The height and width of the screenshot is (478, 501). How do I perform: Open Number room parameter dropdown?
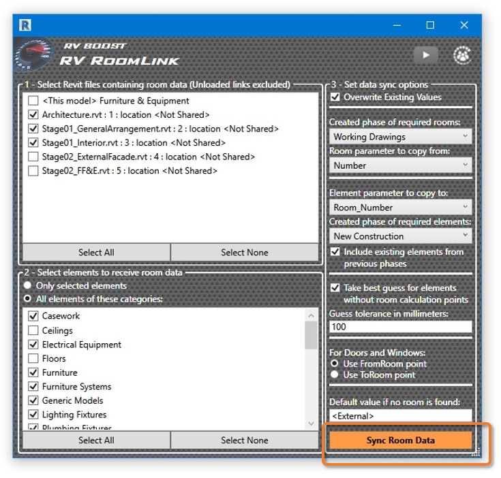click(401, 165)
